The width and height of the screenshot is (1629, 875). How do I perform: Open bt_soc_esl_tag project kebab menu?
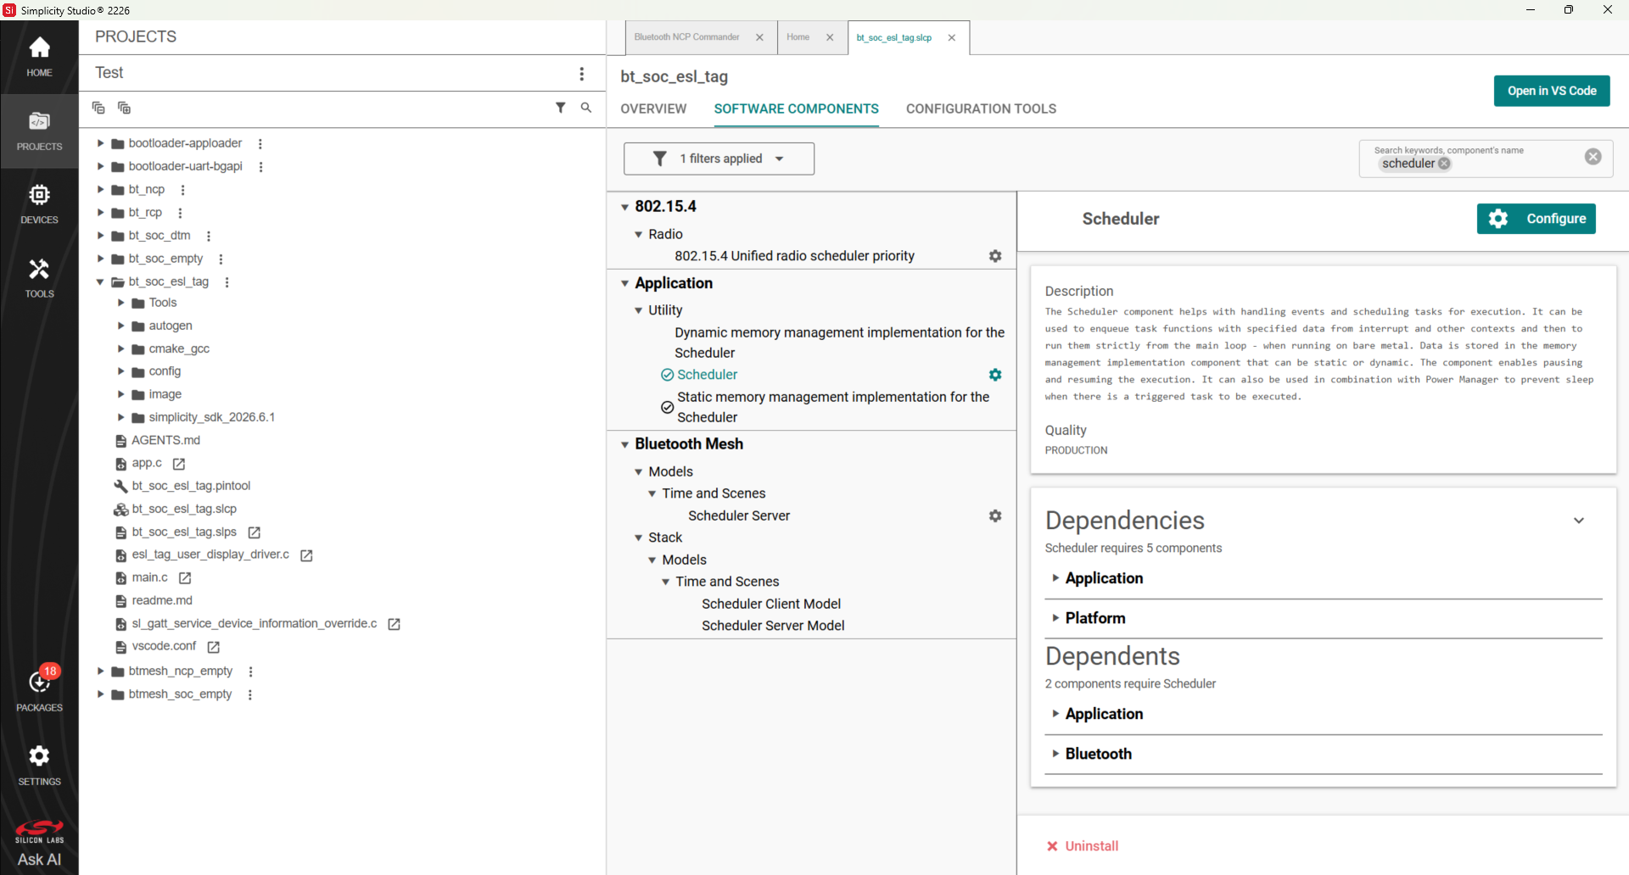click(x=227, y=282)
